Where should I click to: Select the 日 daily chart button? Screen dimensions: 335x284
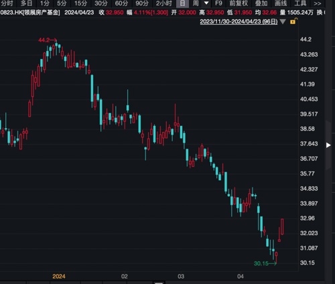click(182, 3)
